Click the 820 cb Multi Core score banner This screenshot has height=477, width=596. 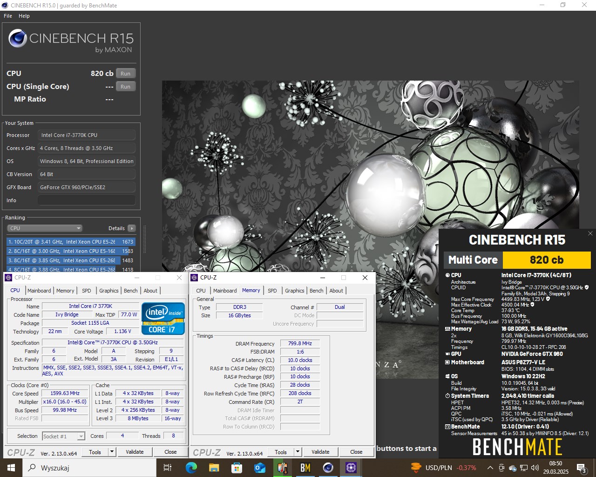(547, 260)
